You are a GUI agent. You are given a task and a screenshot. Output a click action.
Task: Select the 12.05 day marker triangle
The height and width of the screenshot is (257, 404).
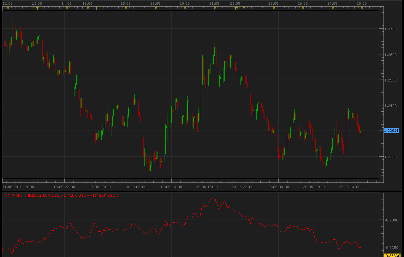[x=8, y=8]
